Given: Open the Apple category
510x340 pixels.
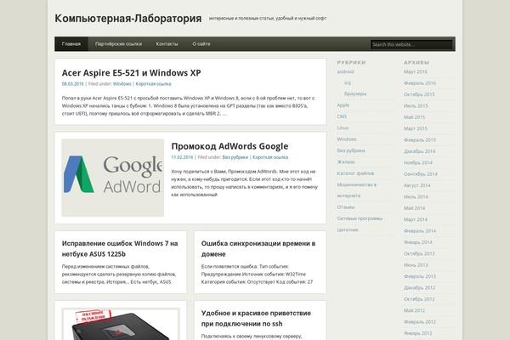Looking at the screenshot, I should pyautogui.click(x=343, y=105).
